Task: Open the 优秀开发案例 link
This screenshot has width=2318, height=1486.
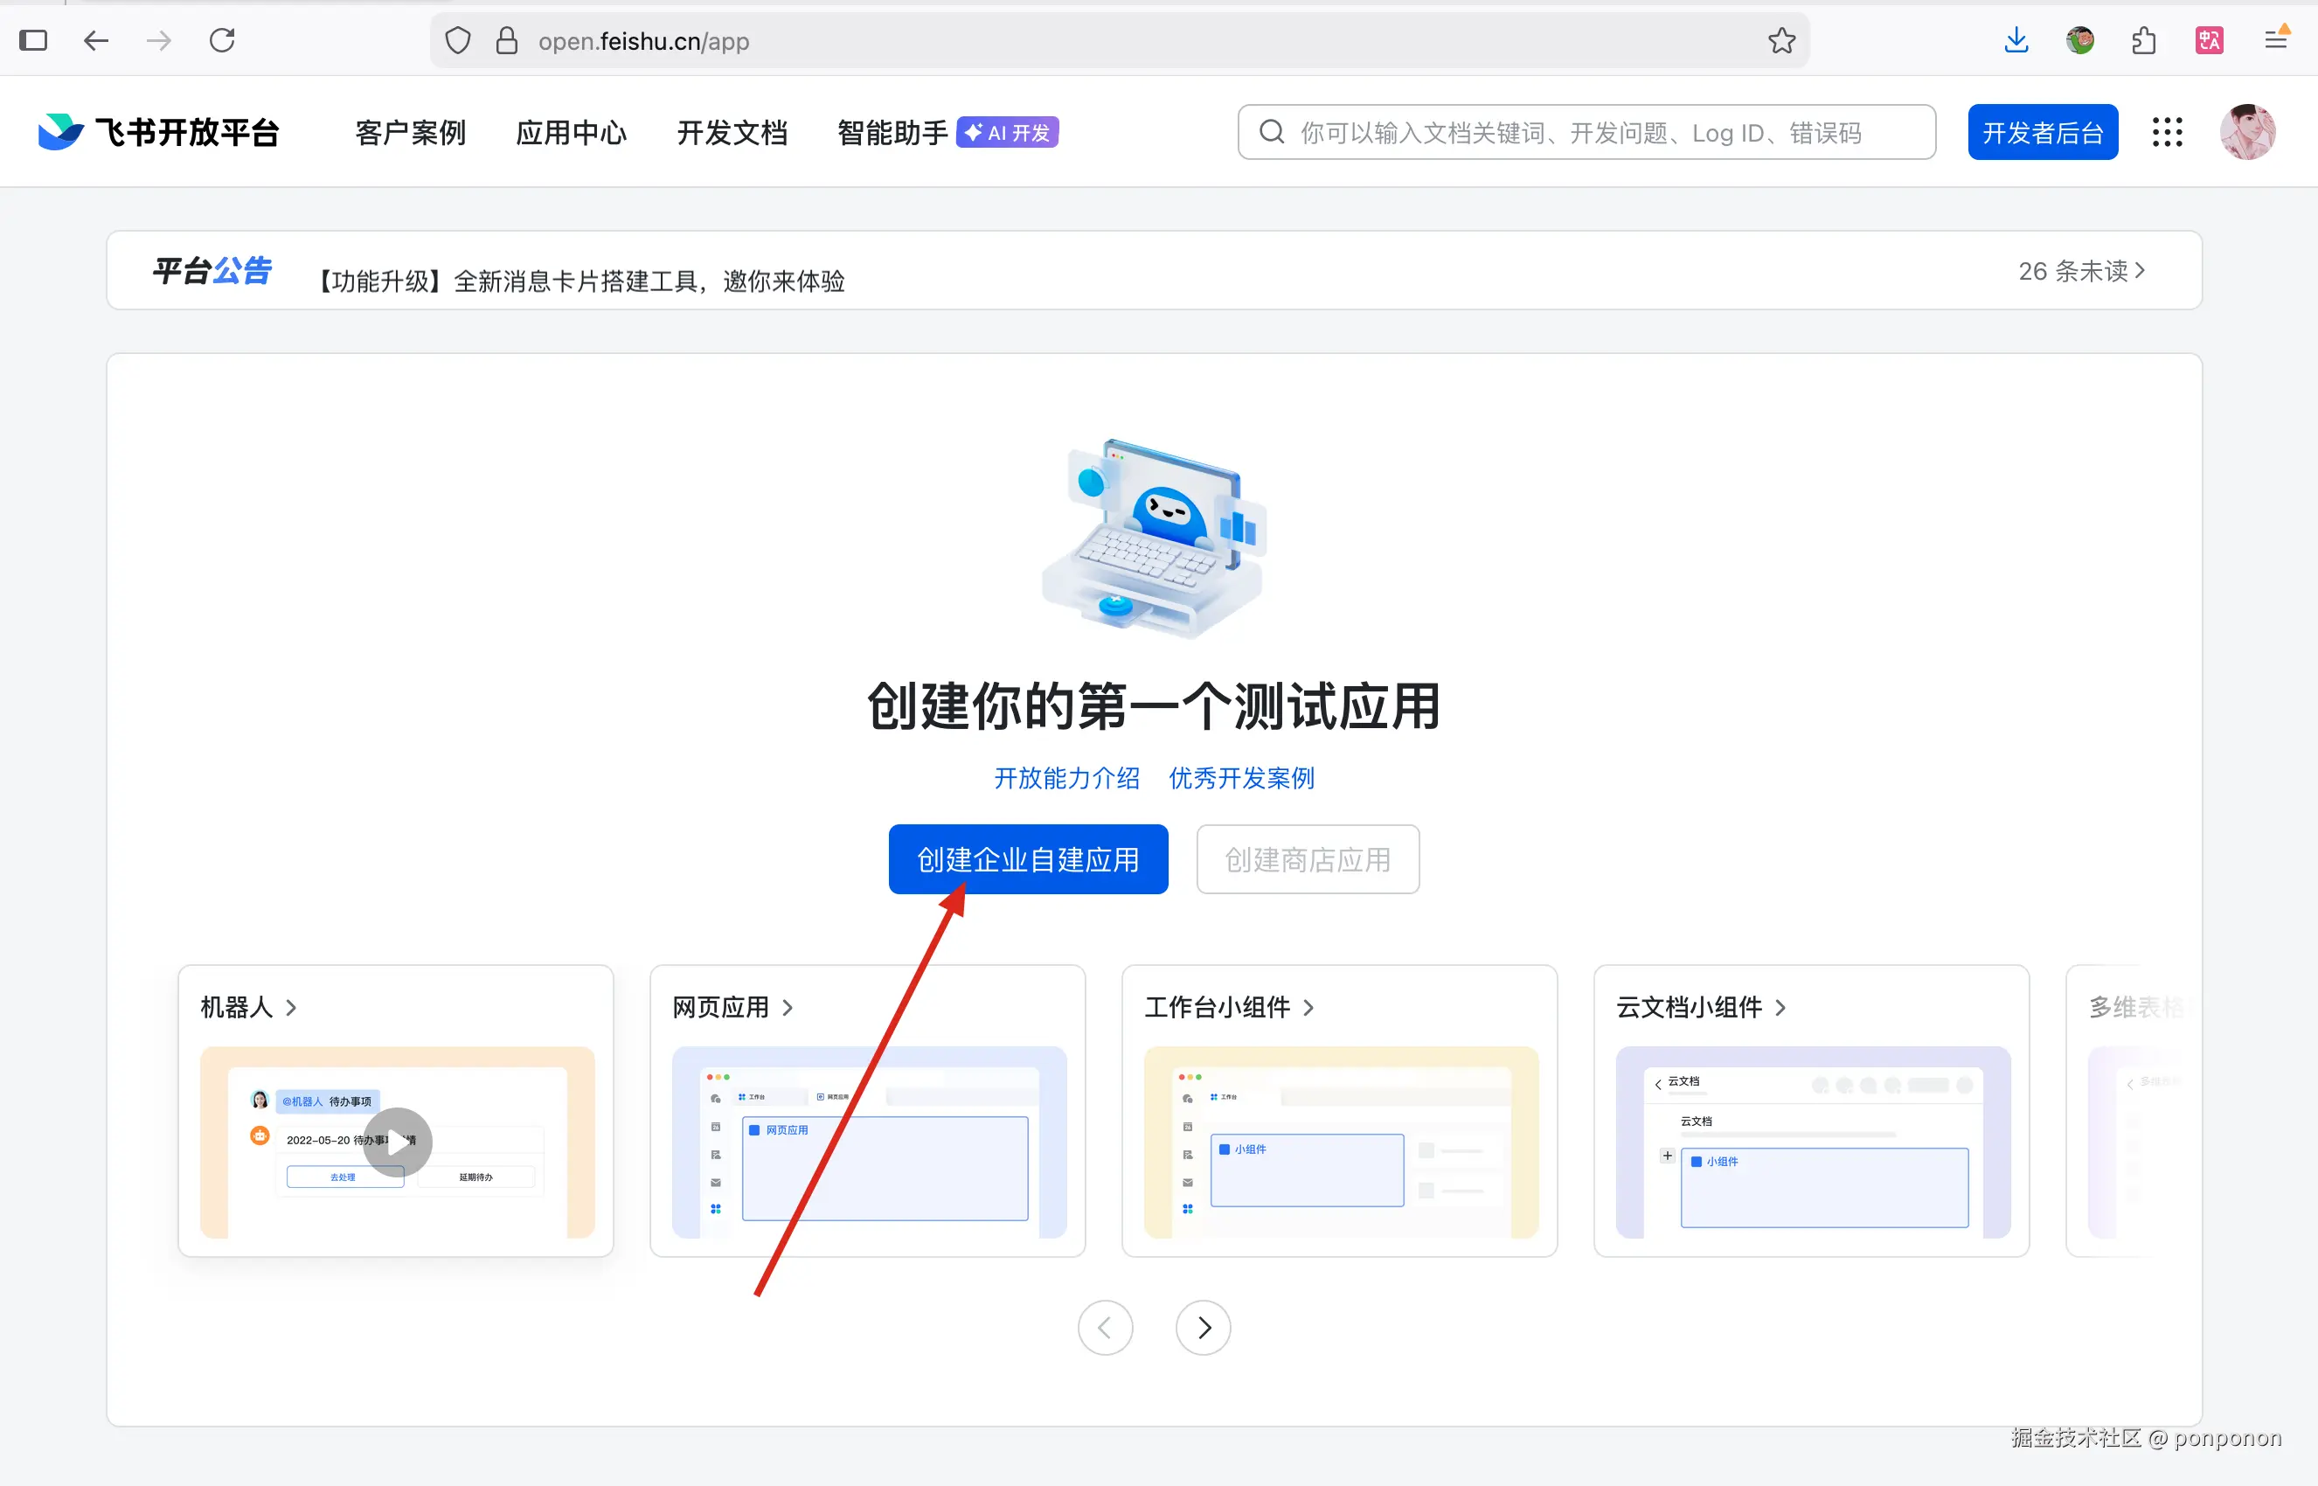Action: coord(1241,778)
